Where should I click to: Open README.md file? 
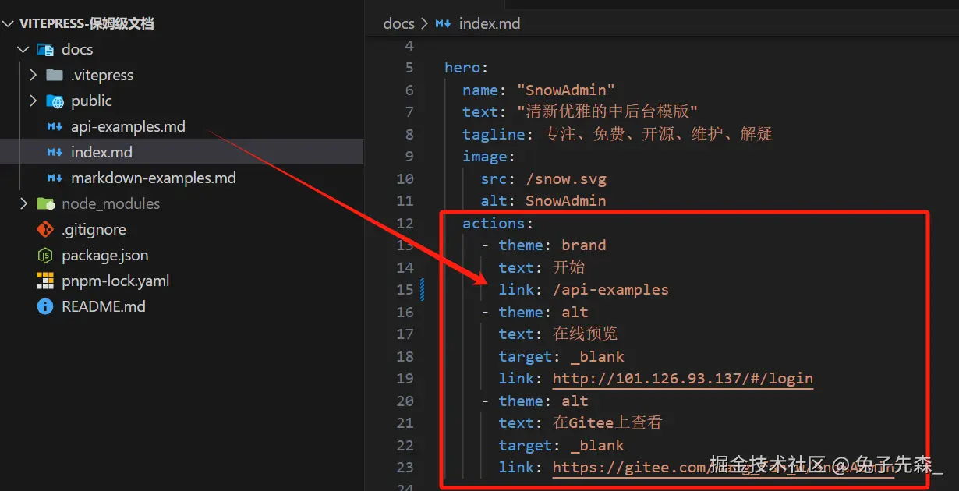104,307
